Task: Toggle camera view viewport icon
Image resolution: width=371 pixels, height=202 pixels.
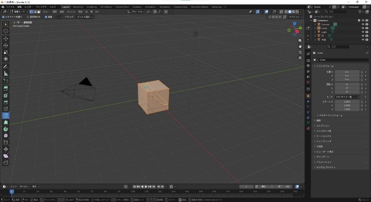Action: click(x=300, y=52)
